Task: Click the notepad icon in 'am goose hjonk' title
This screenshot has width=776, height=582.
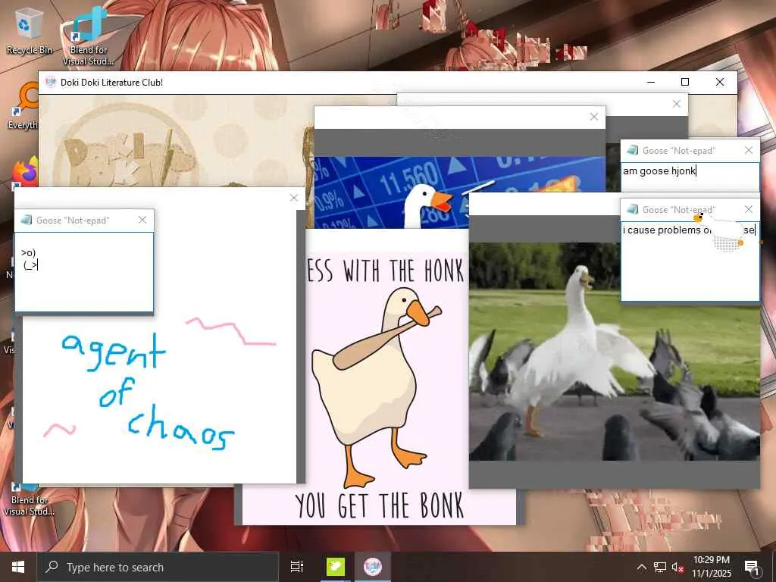Action: [632, 150]
